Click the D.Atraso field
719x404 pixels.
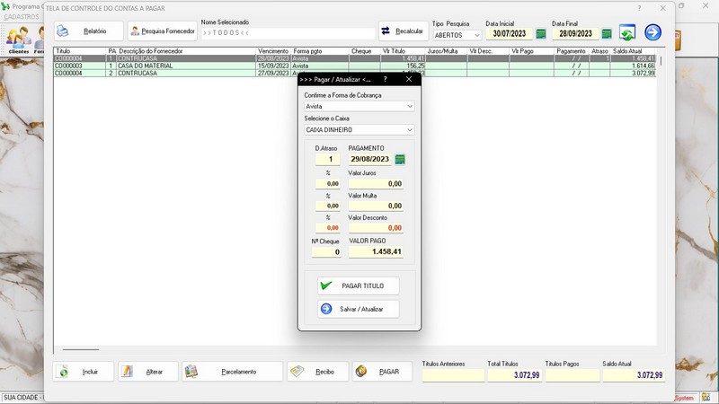(x=327, y=160)
